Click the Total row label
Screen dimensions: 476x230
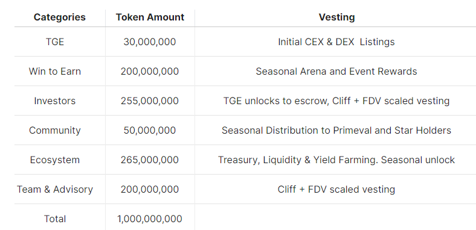click(x=55, y=219)
